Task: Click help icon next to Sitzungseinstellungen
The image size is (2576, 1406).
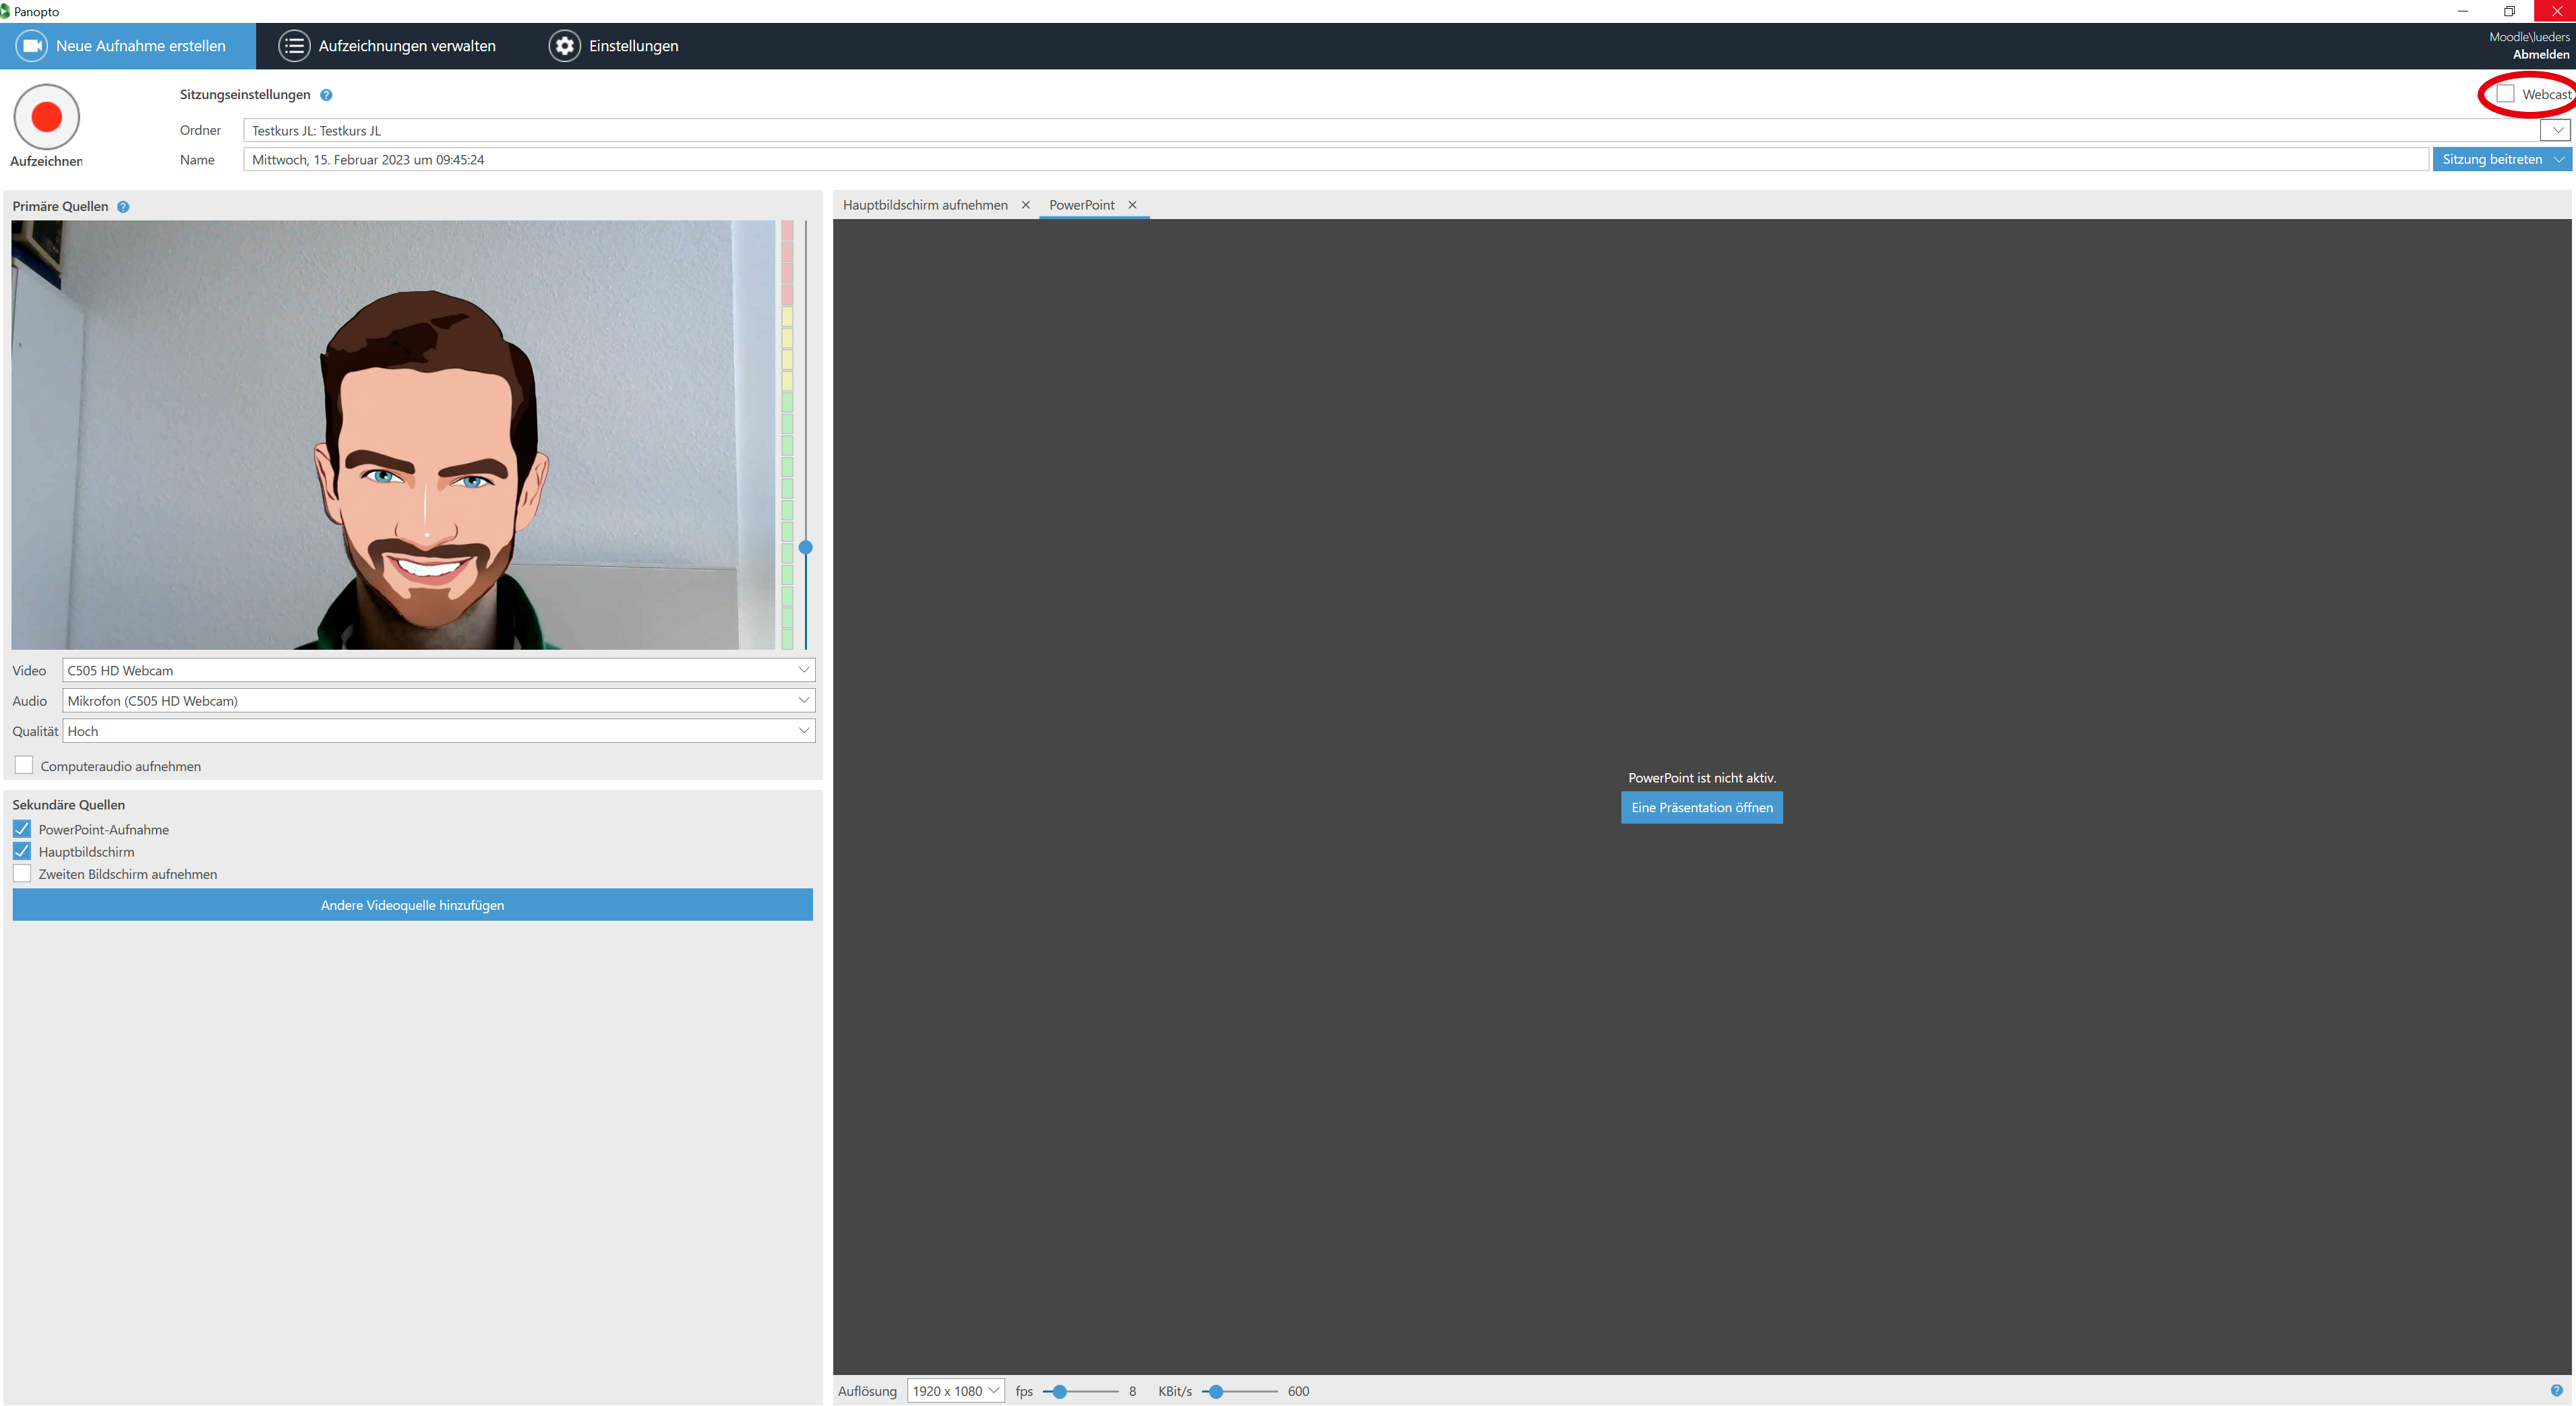Action: tap(326, 95)
